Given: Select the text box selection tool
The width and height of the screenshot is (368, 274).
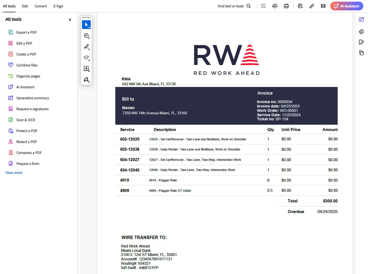Looking at the screenshot, I should tap(86, 69).
